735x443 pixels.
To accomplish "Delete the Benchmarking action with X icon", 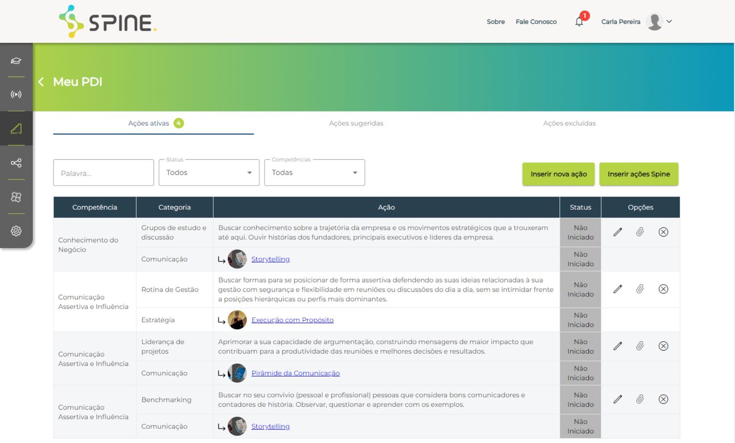I will click(x=663, y=399).
